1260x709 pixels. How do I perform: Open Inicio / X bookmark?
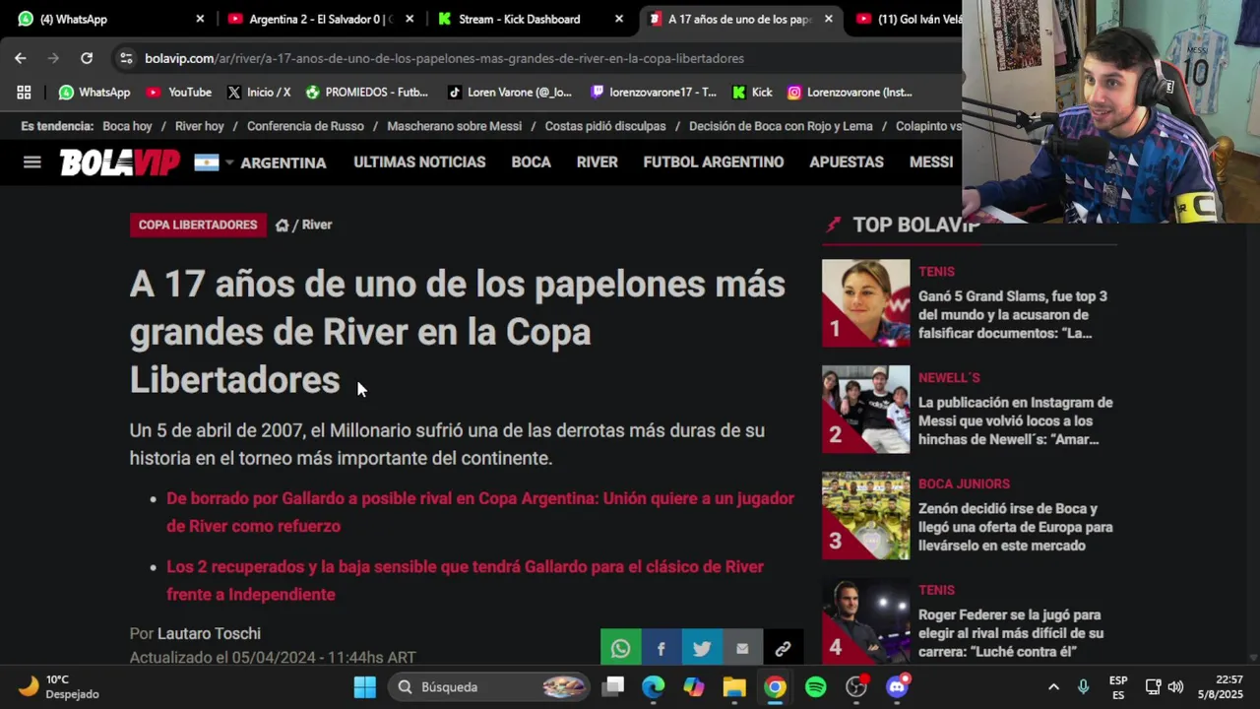[x=259, y=92]
